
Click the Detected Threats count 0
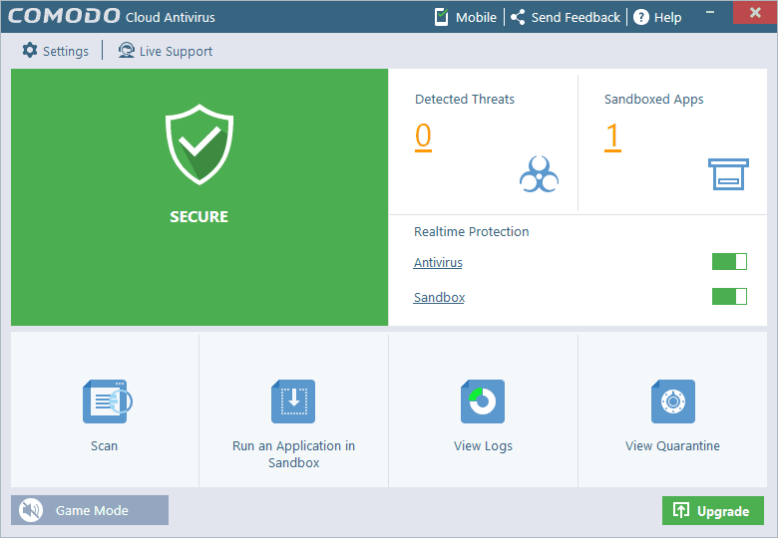click(x=423, y=136)
